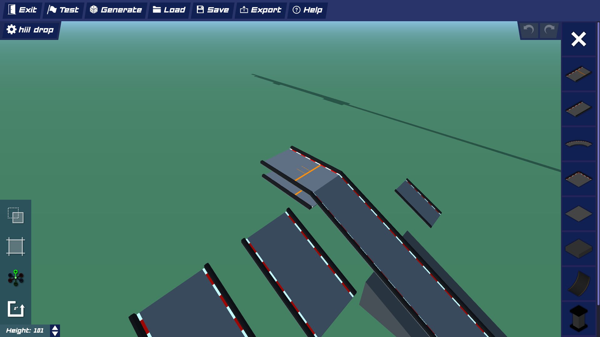This screenshot has width=600, height=337.
Task: Open the Help menu
Action: click(307, 10)
